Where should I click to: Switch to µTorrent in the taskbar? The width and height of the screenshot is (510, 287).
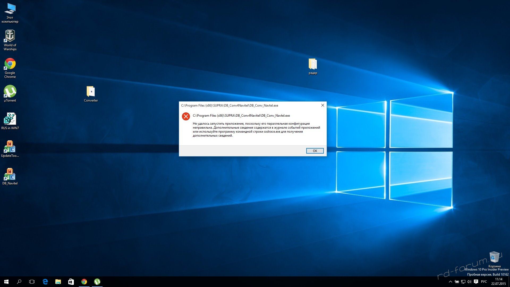point(97,282)
